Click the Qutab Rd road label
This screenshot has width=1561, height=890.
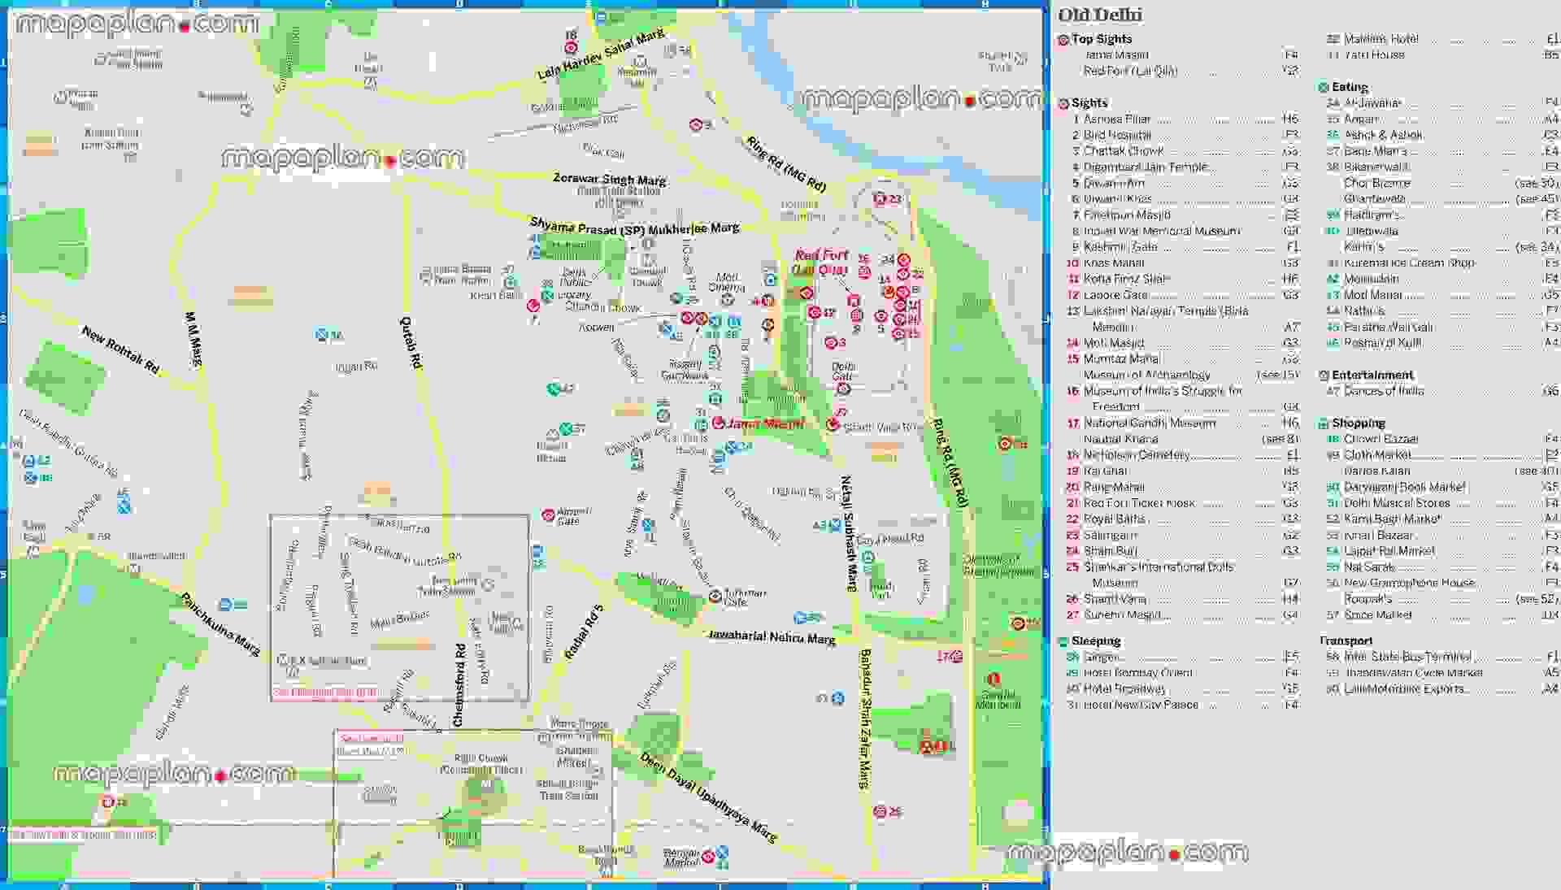411,344
